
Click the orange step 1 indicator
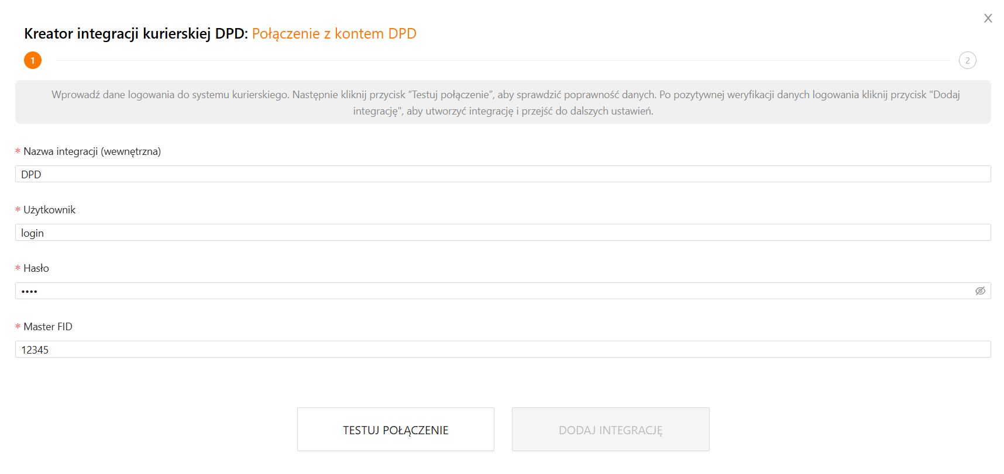point(33,60)
